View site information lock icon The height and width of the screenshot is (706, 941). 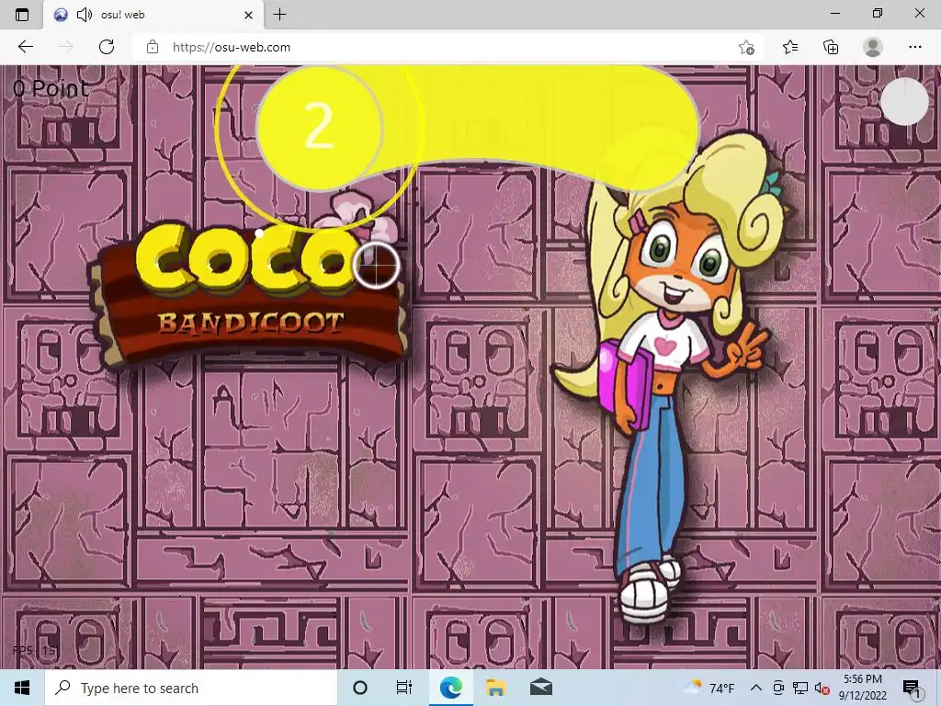tap(153, 47)
